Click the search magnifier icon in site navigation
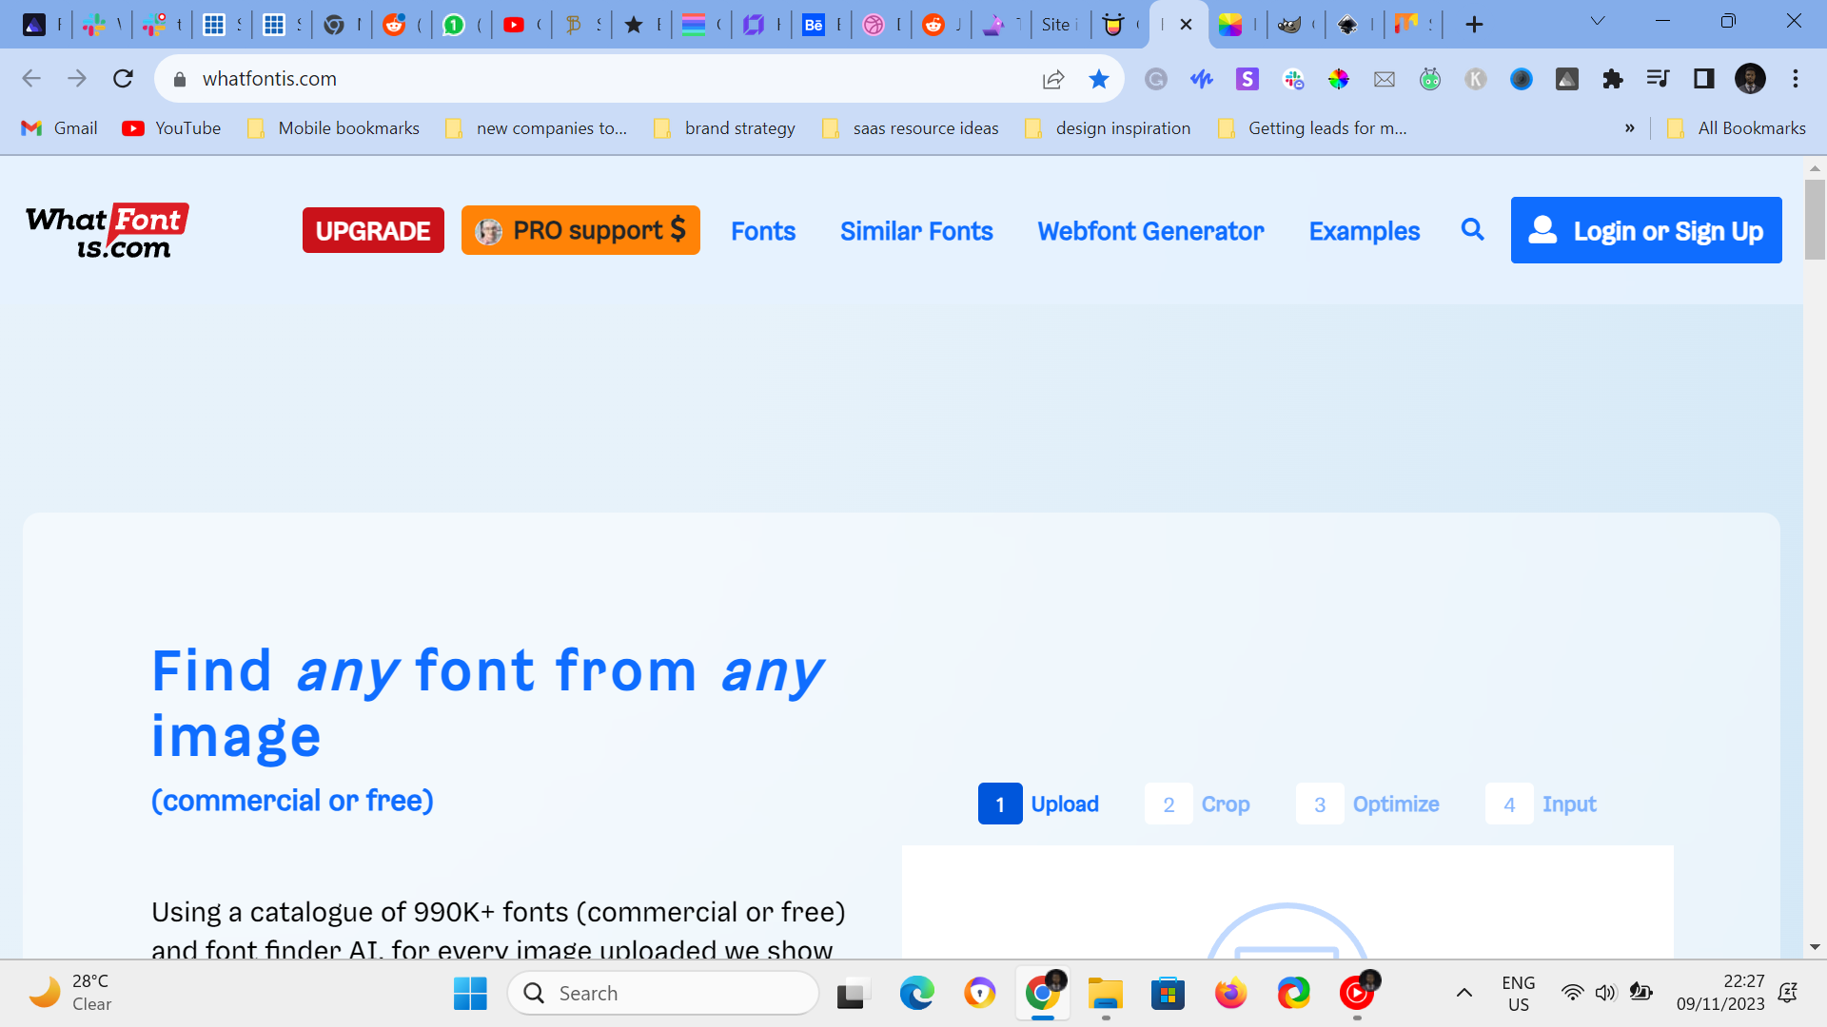1827x1027 pixels. click(1472, 230)
